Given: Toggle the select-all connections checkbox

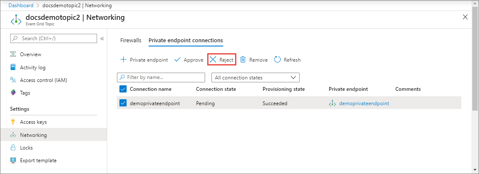Looking at the screenshot, I should pyautogui.click(x=123, y=89).
